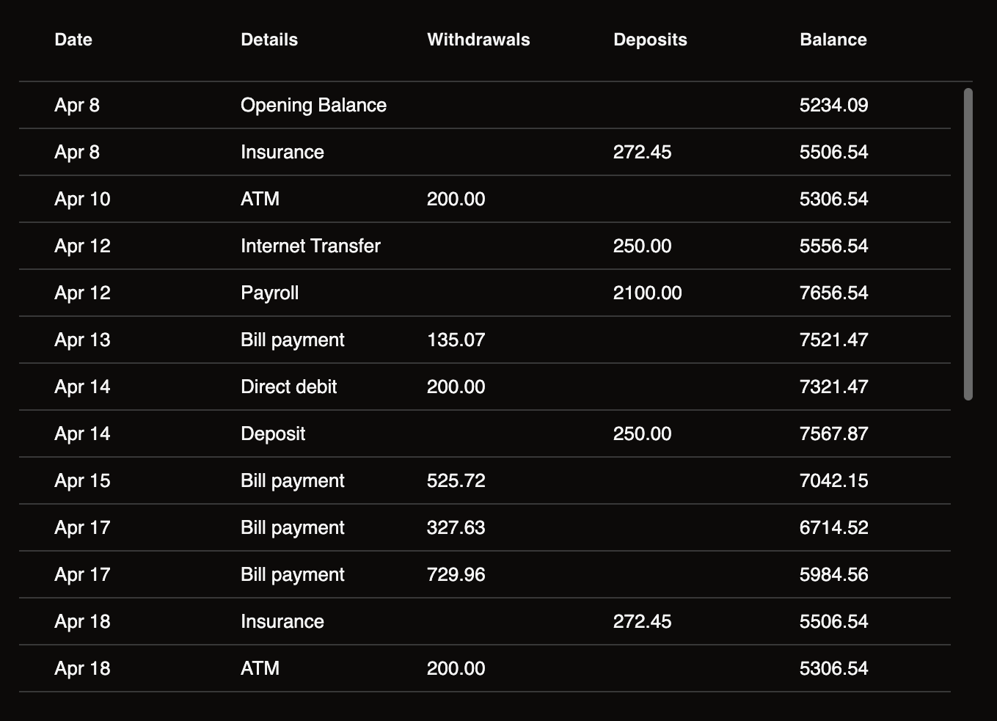Select the Opening Balance details cell

tap(313, 106)
